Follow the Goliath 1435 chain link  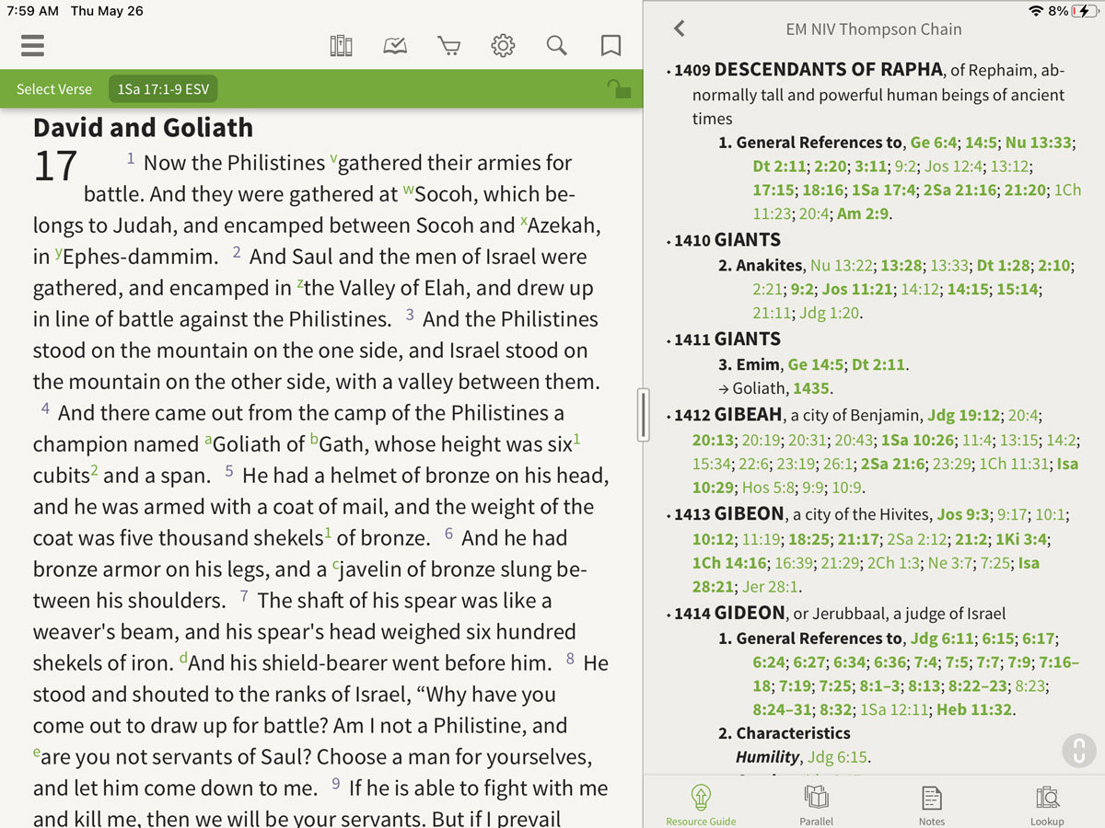pyautogui.click(x=810, y=389)
